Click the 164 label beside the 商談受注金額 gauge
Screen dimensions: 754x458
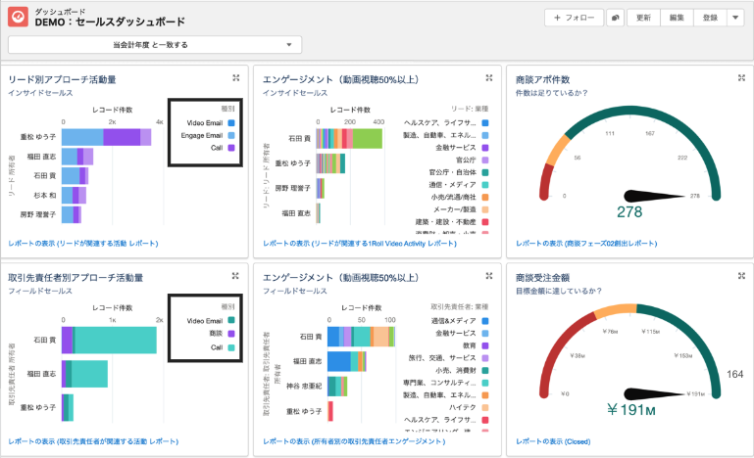pyautogui.click(x=734, y=374)
